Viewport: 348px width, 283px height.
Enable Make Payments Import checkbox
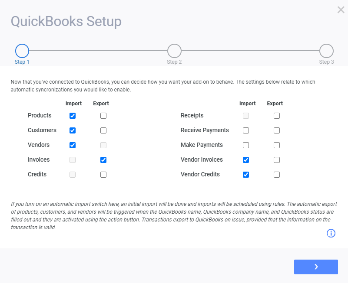[x=246, y=145]
